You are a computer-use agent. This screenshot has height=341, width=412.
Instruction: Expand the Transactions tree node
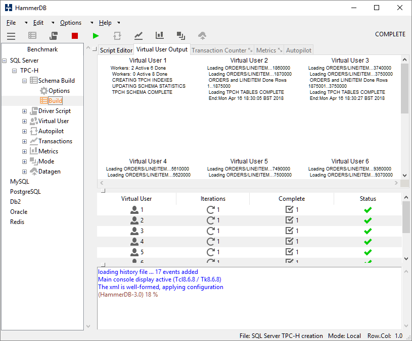tap(24, 142)
